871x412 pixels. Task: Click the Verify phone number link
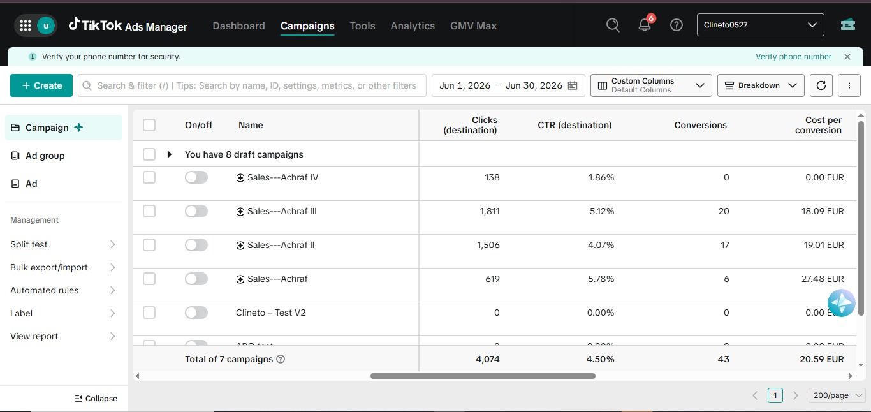pyautogui.click(x=793, y=57)
